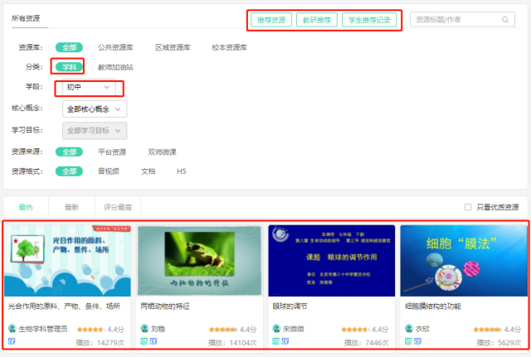This screenshot has width=531, height=357.
Task: Click the star rating of 眼球的调节 card
Action: pos(354,330)
